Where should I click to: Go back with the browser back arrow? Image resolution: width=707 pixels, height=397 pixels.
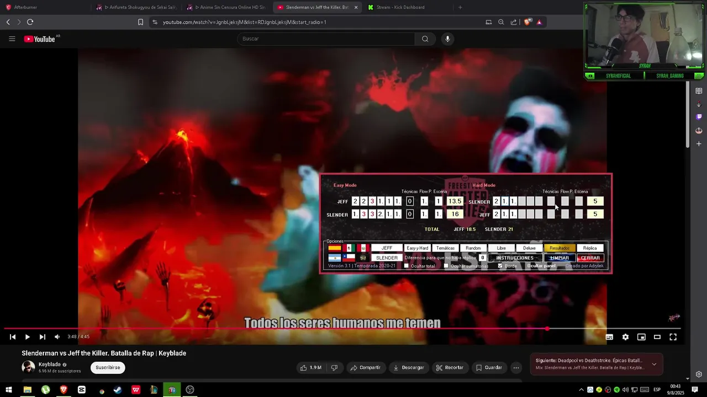[8, 22]
